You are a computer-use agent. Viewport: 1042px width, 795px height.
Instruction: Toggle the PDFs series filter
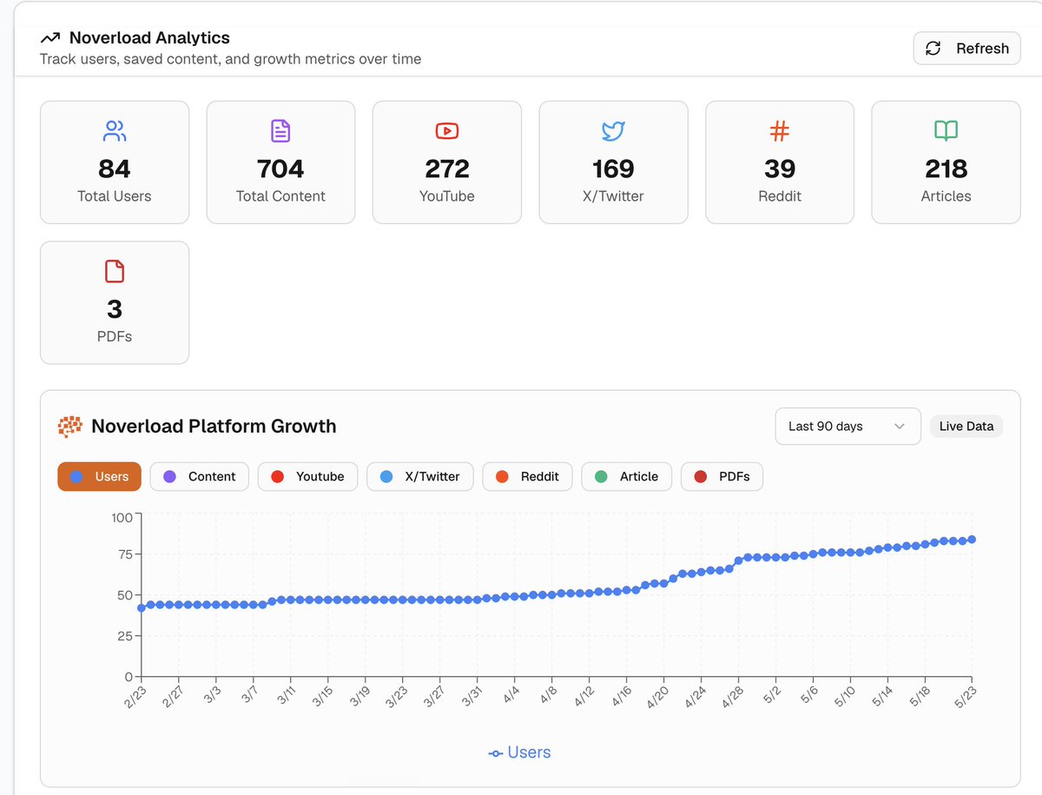coord(722,476)
